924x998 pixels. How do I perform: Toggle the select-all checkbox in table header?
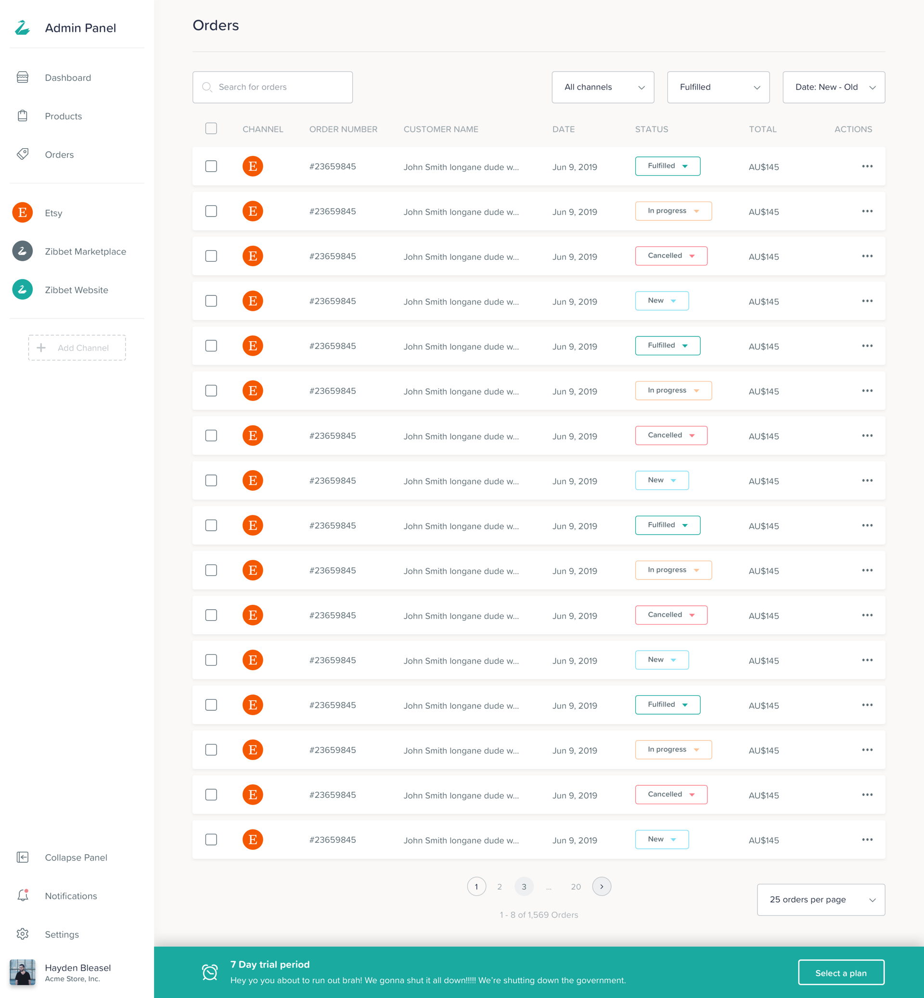211,128
